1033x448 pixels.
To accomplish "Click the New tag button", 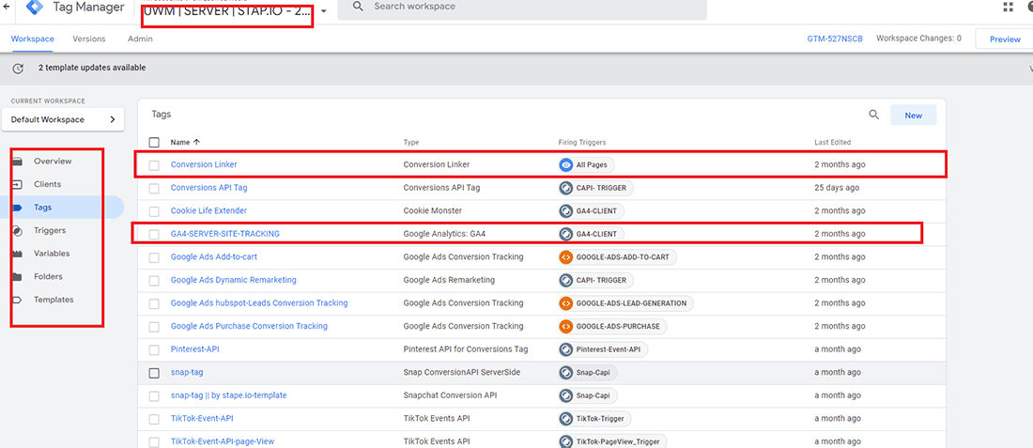I will (x=913, y=116).
